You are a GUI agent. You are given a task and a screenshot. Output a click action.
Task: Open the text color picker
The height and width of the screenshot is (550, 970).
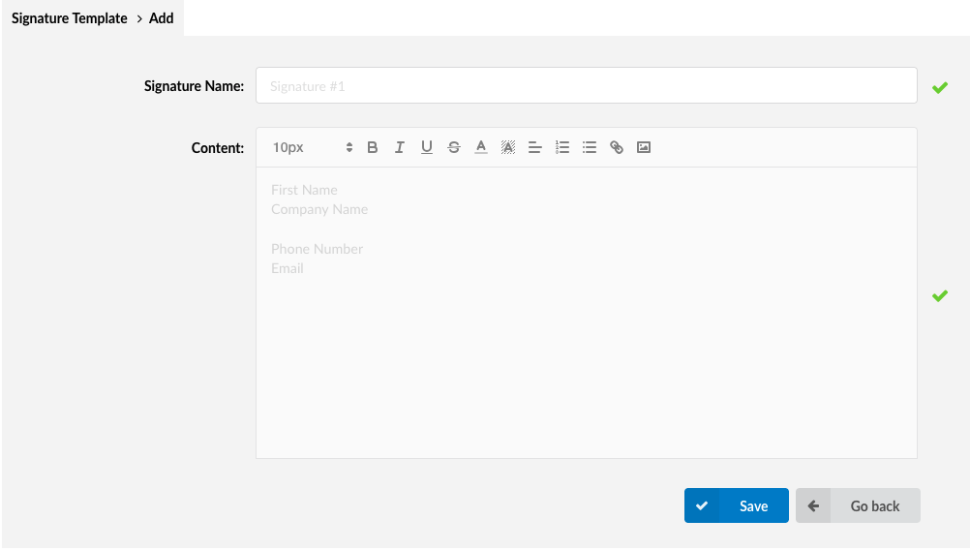point(481,147)
